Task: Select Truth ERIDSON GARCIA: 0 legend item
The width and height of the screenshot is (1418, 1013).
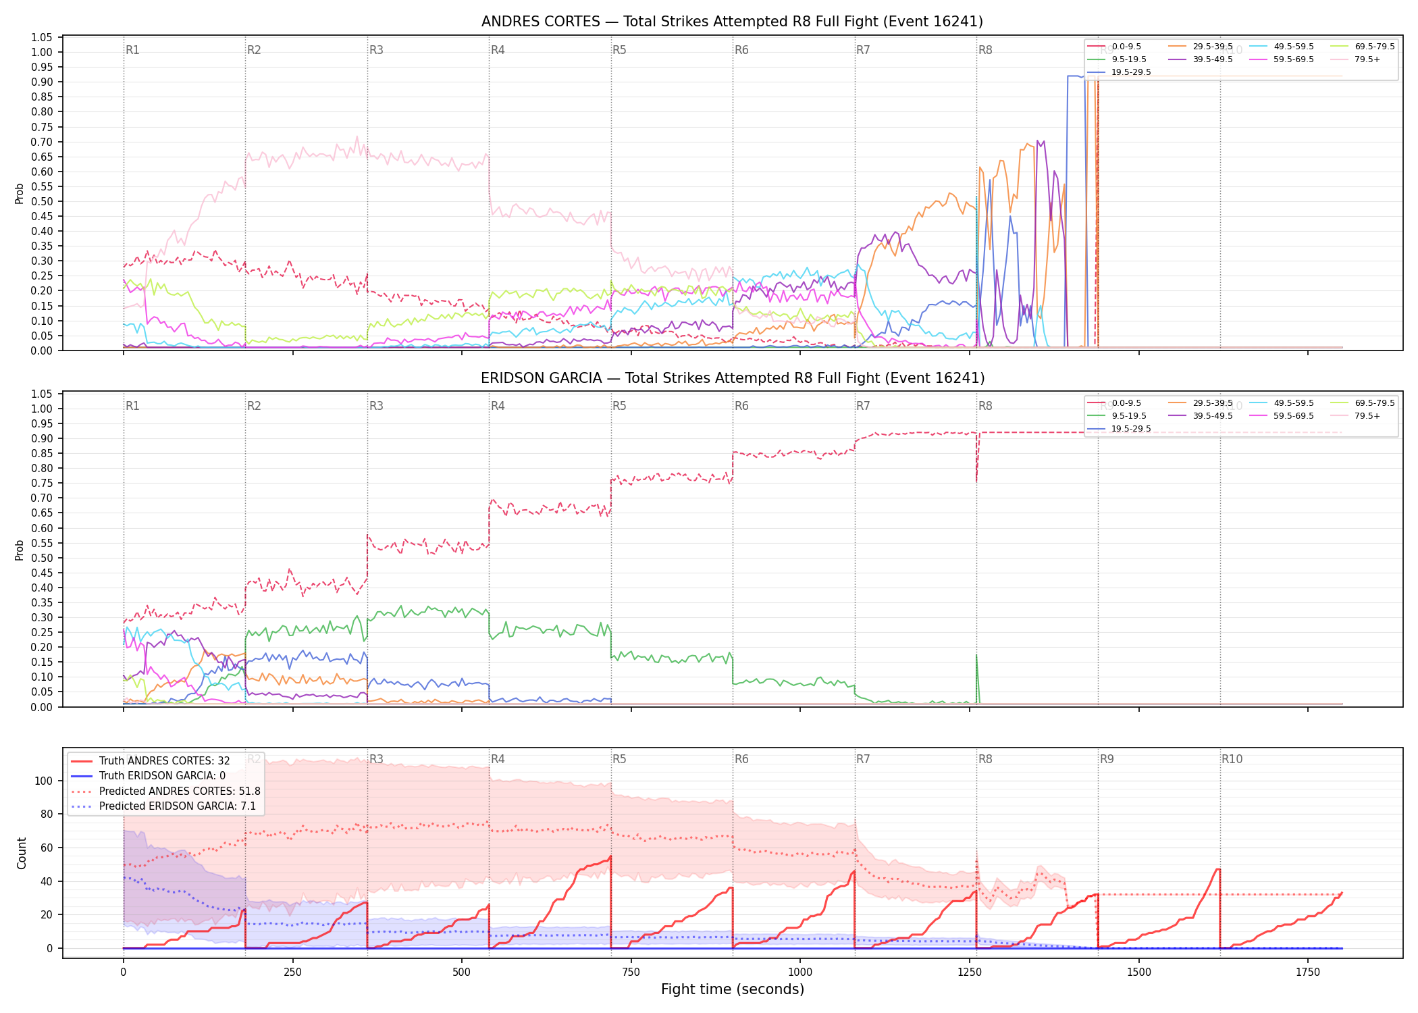Action: point(149,776)
